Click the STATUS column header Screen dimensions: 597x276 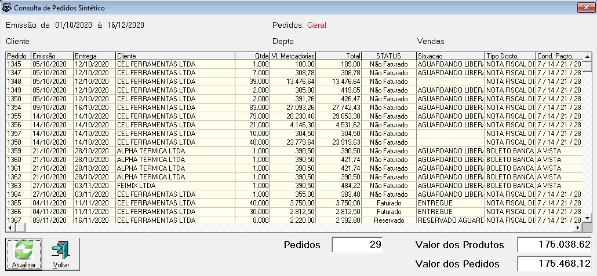coord(388,56)
